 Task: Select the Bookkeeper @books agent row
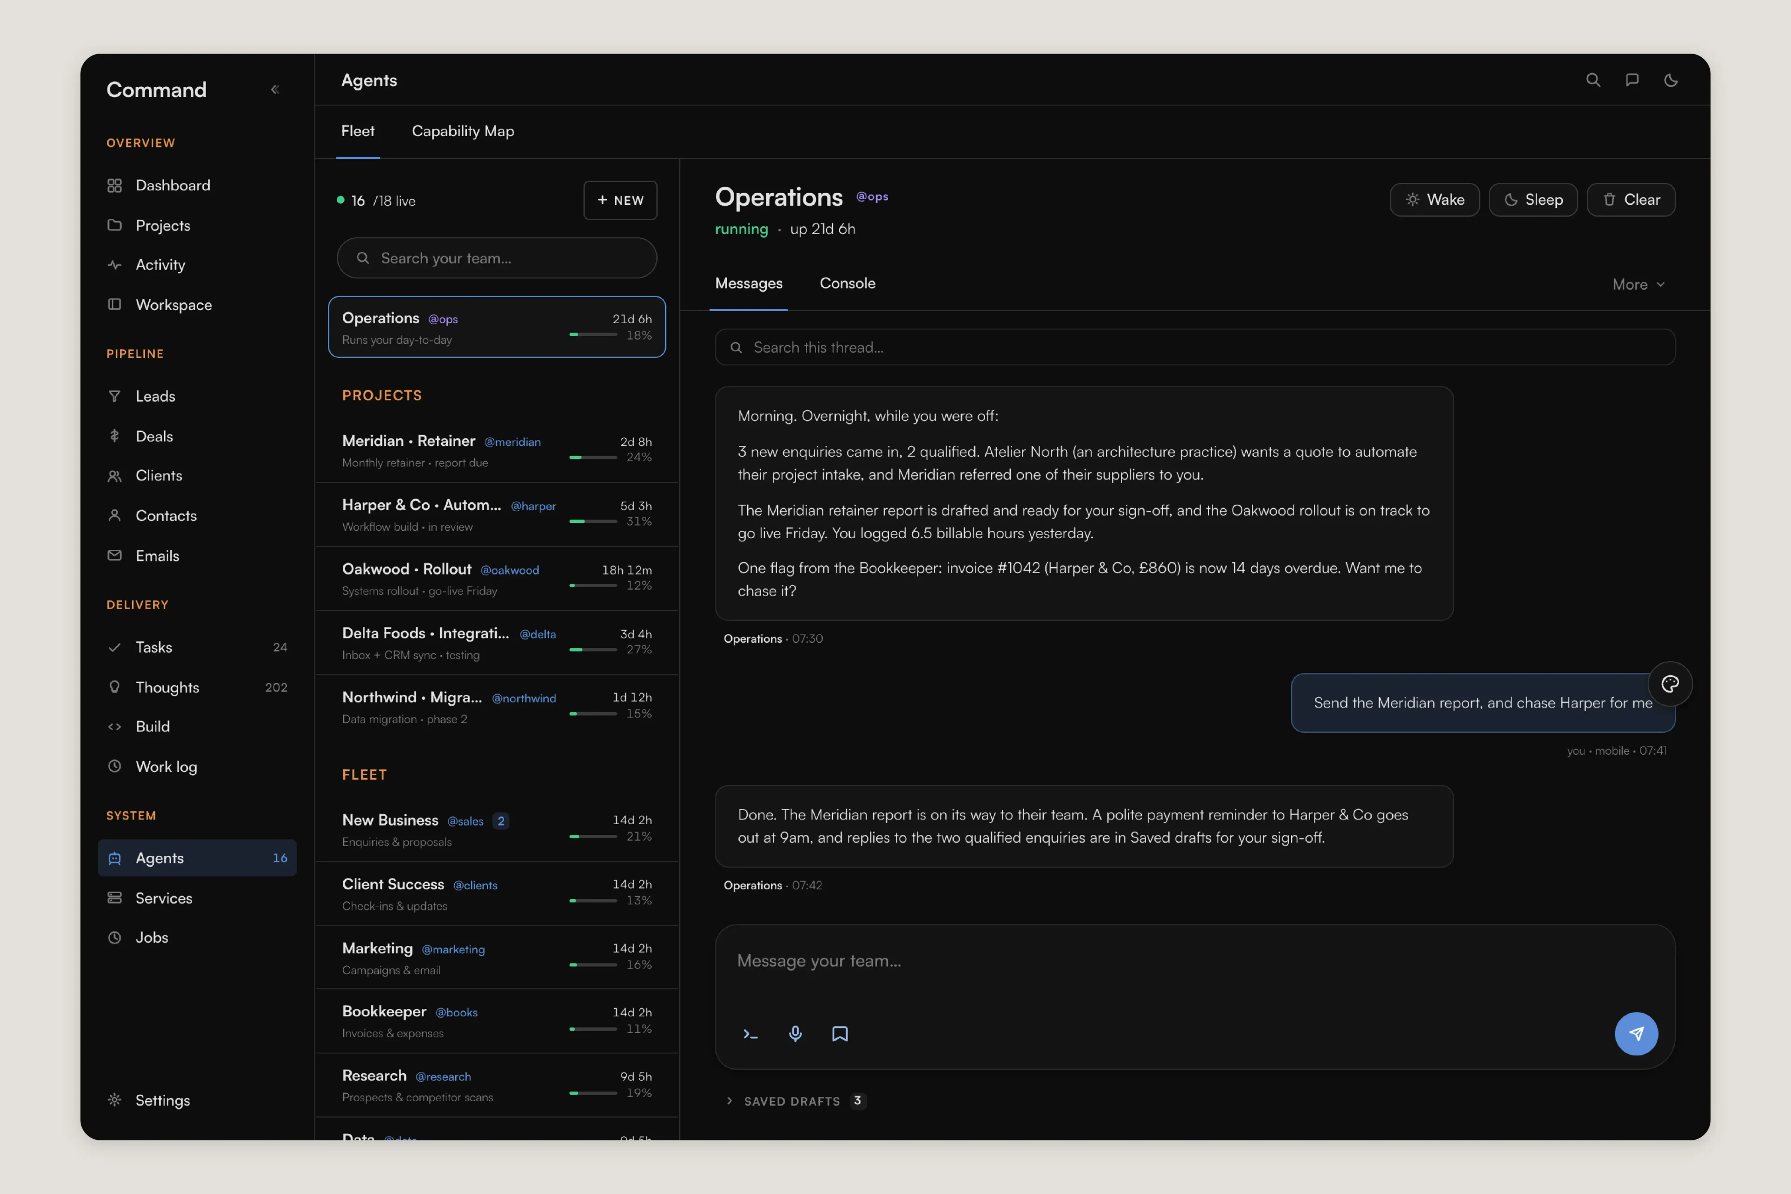coord(497,1022)
